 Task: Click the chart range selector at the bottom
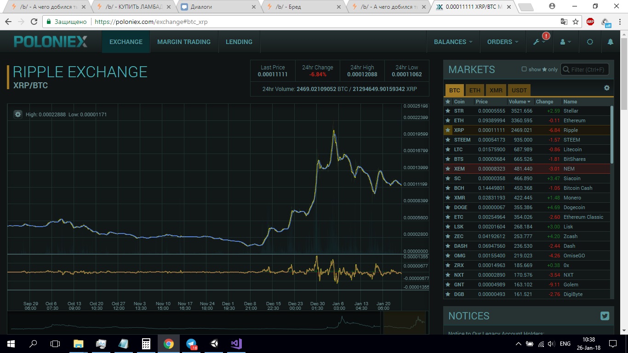(405, 322)
